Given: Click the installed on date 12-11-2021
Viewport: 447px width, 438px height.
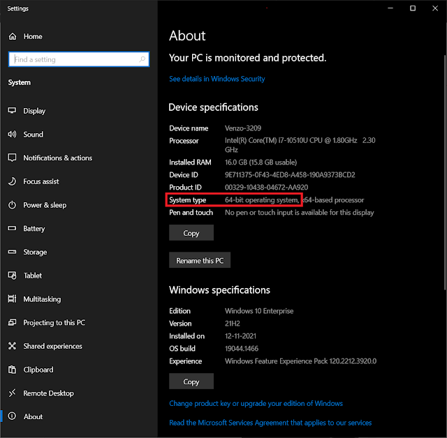Looking at the screenshot, I should point(240,336).
